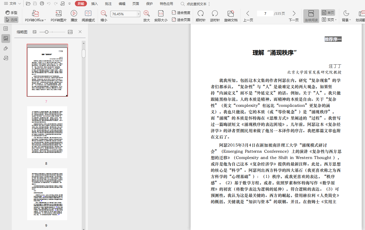Open PDF转图片 conversion tool

click(x=58, y=16)
